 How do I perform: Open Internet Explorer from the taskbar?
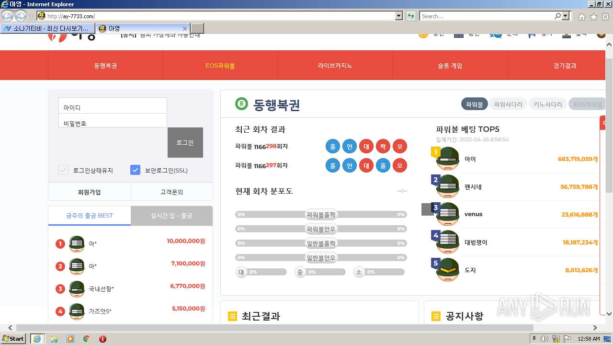click(37, 339)
